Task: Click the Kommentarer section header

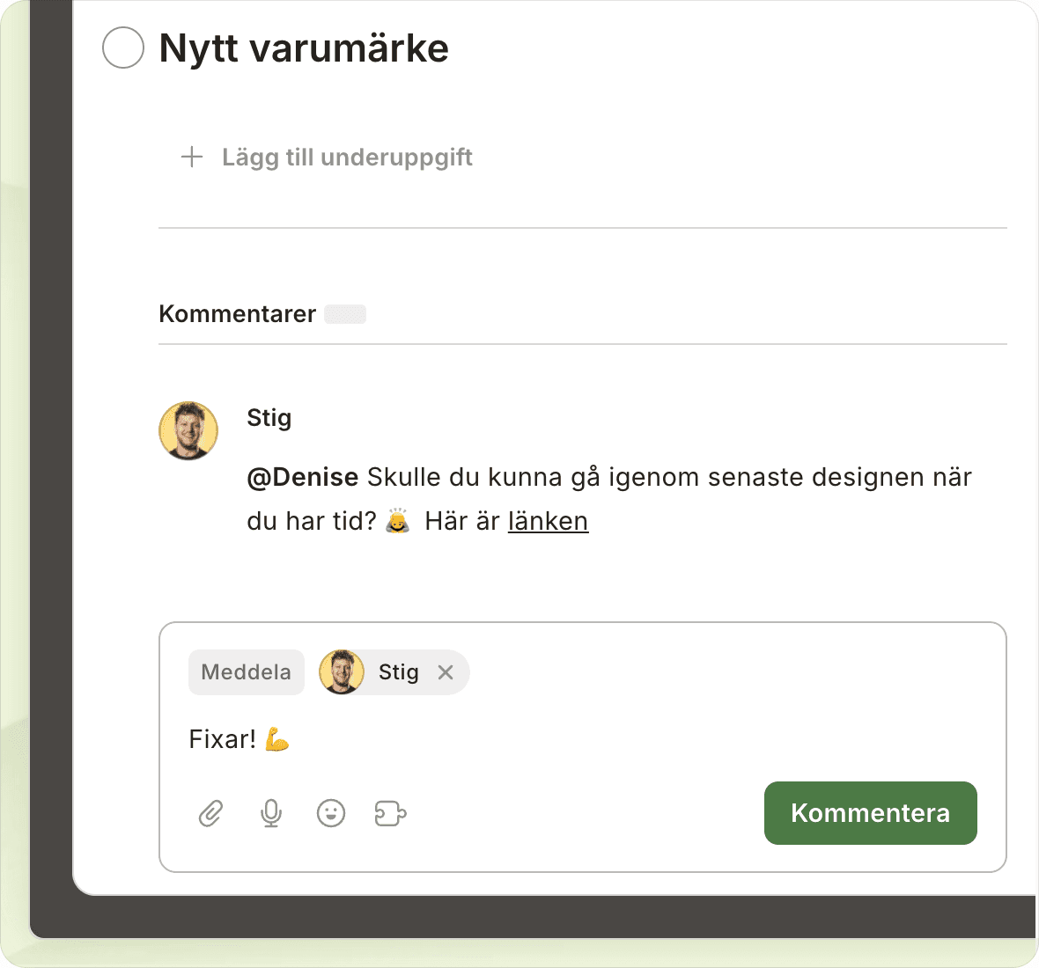Action: [237, 314]
